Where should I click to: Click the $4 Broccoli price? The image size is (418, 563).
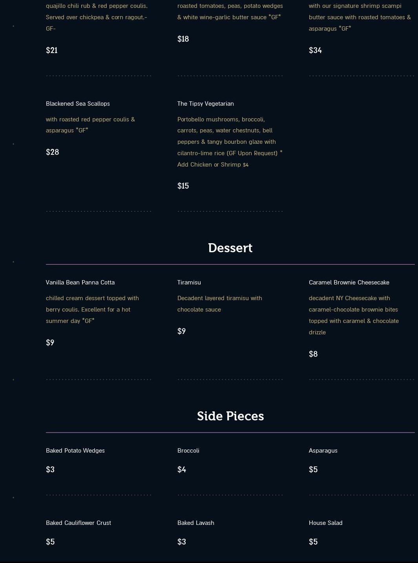pyautogui.click(x=181, y=470)
